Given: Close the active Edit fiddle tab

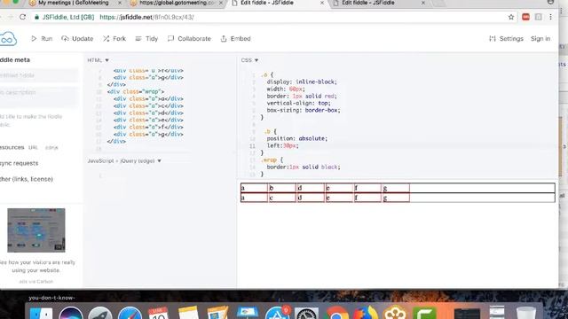Looking at the screenshot, I should click(322, 3).
